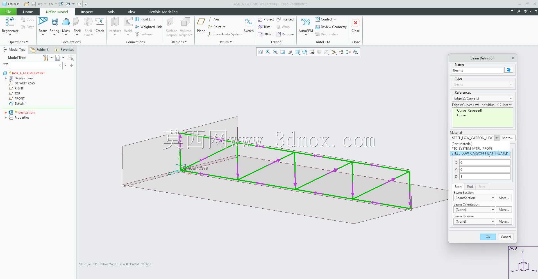Image resolution: width=538 pixels, height=279 pixels.
Task: Open the Material dropdown arrow
Action: [497, 138]
